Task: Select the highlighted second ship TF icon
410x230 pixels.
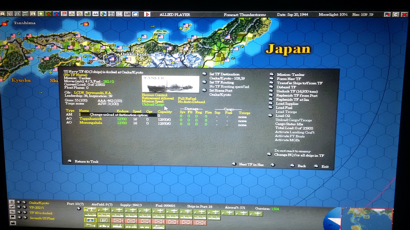Action: click(x=104, y=215)
